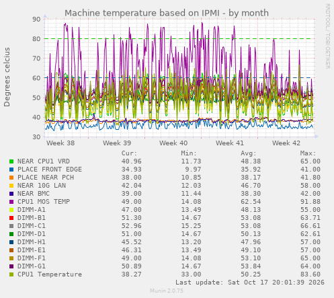The height and width of the screenshot is (298, 334).
Task: Click the 'CPU1 Temperature' legend label
Action: pos(50,274)
